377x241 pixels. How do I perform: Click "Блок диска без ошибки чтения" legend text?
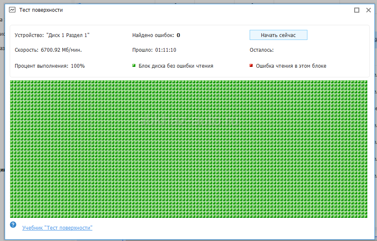pos(176,66)
